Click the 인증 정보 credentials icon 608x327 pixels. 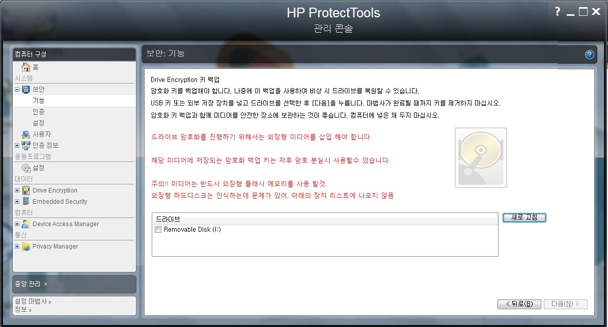25,146
